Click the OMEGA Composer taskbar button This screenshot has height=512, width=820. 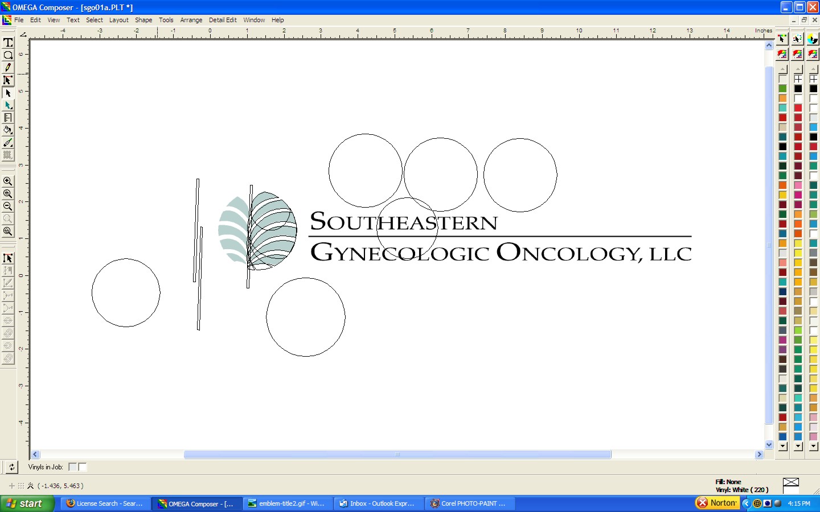(196, 503)
